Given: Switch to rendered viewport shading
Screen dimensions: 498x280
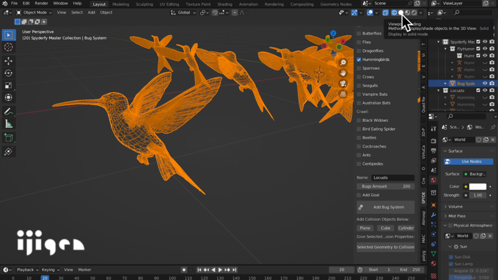Looking at the screenshot, I should pyautogui.click(x=414, y=12).
